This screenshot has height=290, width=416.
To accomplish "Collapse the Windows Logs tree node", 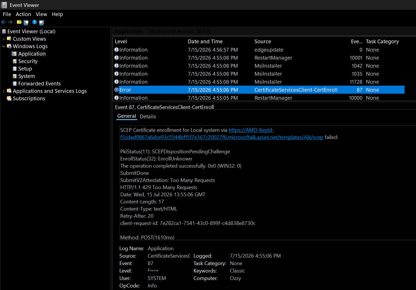I will tap(3, 46).
